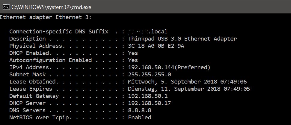This screenshot has width=291, height=125.
Task: Select the blurred .local DNS suffix value
Action: (x=148, y=32)
